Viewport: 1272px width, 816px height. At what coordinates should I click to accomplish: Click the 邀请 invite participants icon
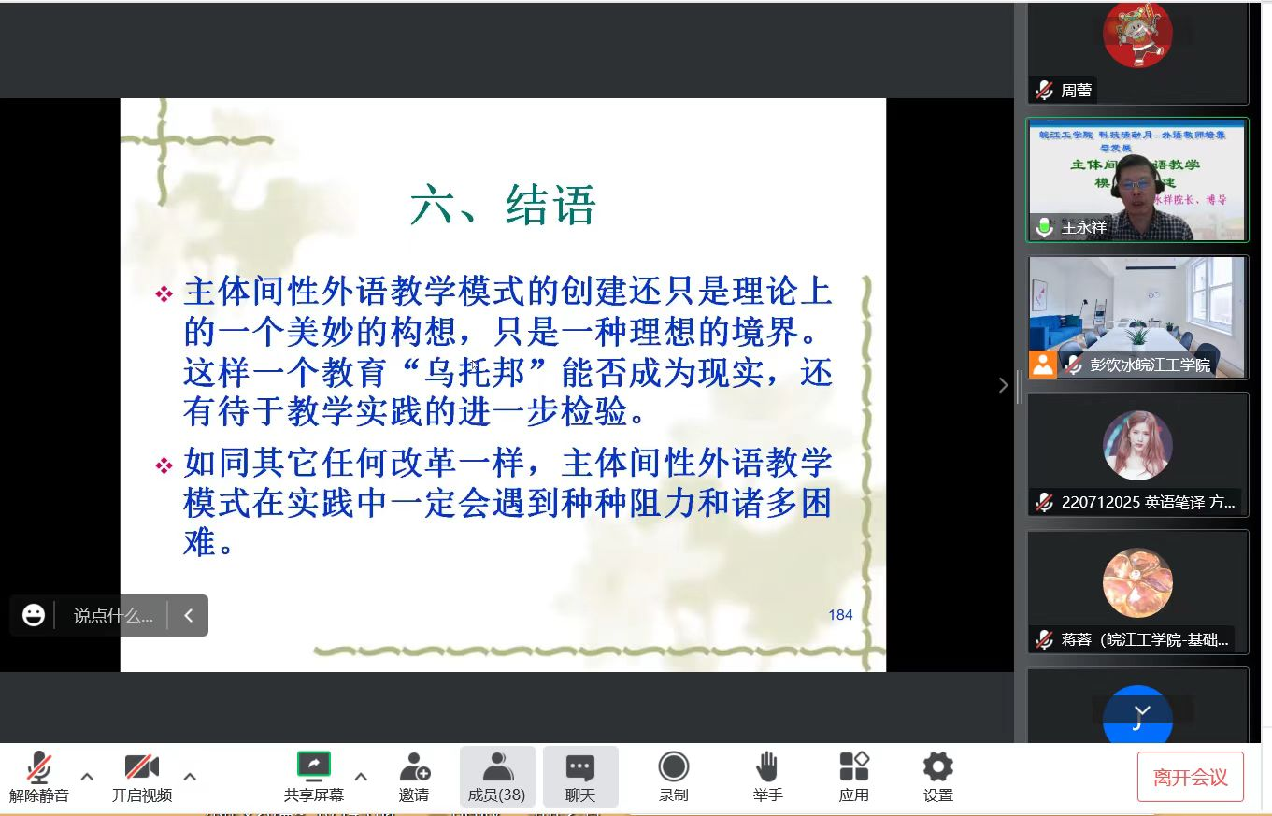point(414,768)
